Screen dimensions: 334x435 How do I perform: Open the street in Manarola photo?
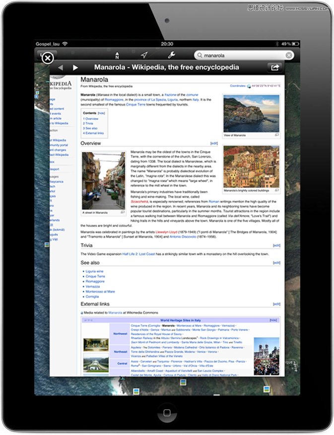point(103,181)
